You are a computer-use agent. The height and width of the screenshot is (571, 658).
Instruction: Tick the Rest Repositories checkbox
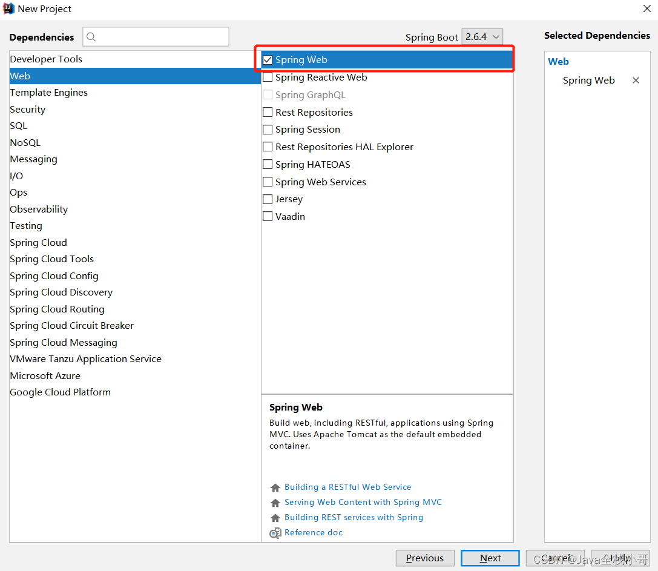(x=268, y=112)
